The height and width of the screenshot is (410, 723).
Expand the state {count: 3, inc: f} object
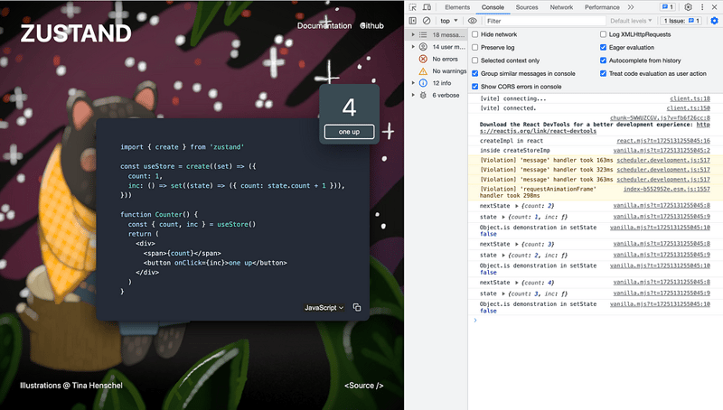(503, 294)
